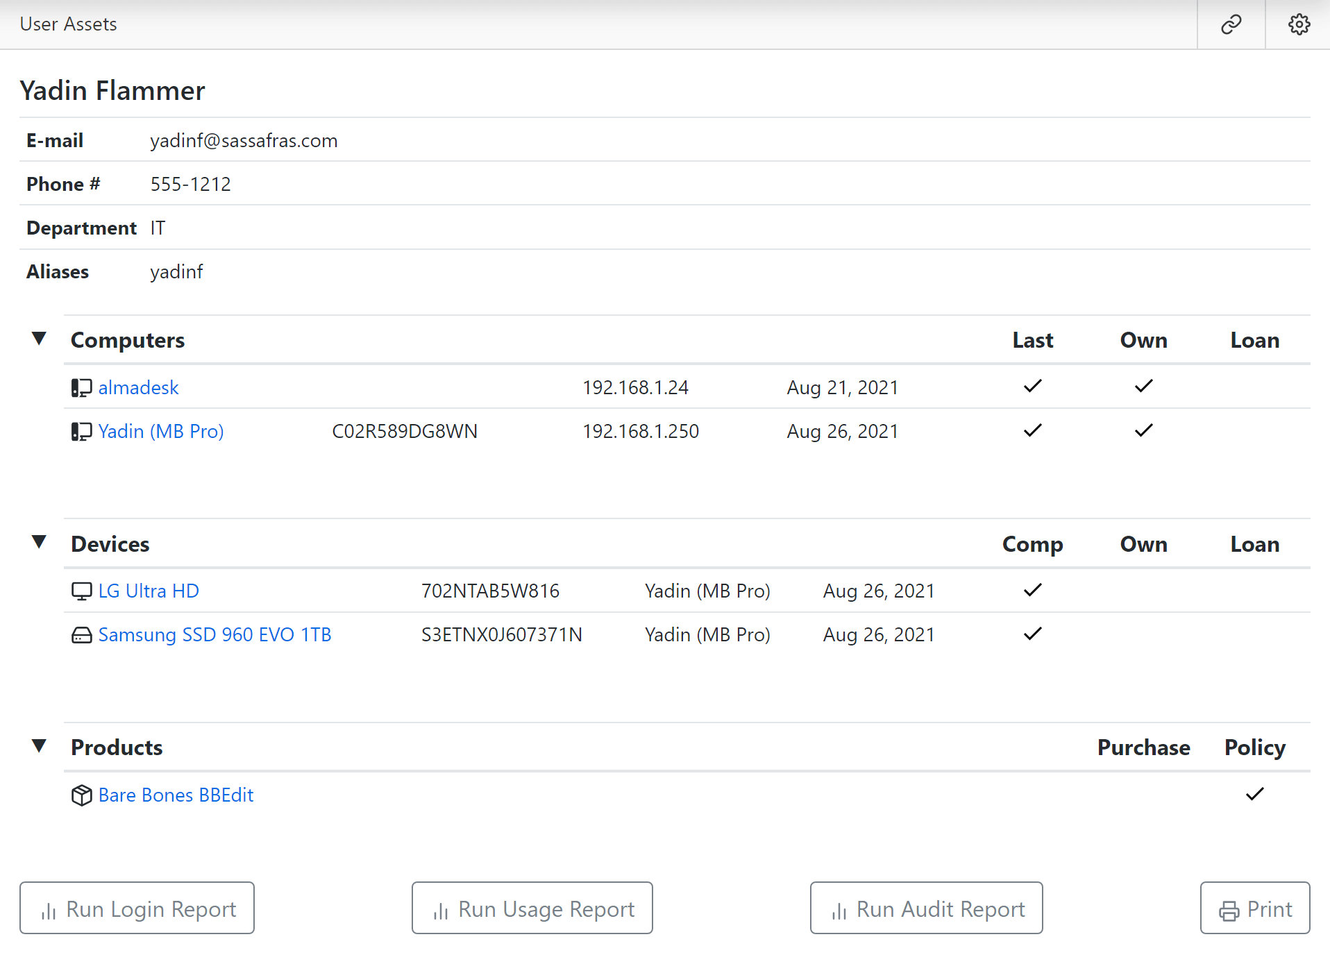Open the Samsung SSD 960 EVO 1TB record
1330x955 pixels.
[215, 634]
